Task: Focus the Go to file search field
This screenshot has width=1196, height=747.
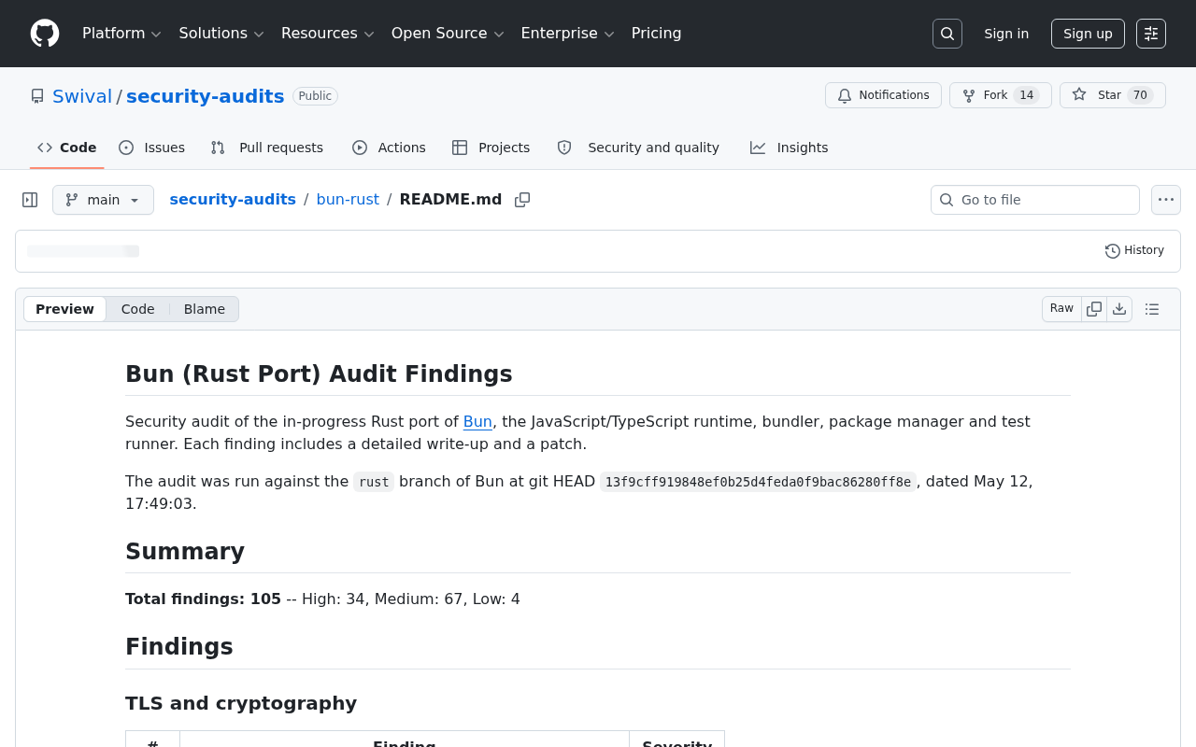Action: click(1035, 200)
